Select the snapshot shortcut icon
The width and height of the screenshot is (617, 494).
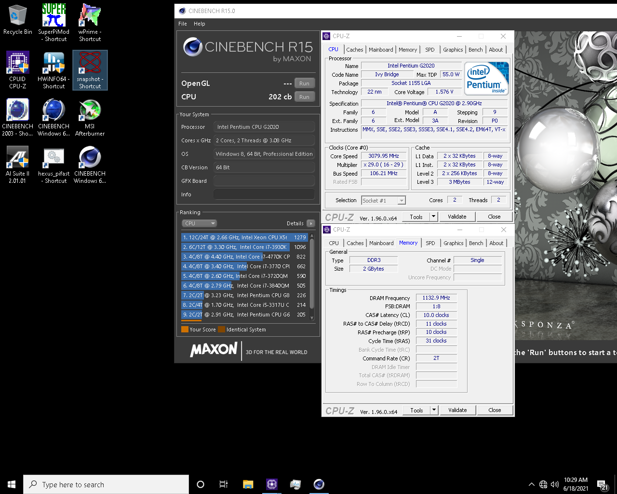click(x=90, y=70)
